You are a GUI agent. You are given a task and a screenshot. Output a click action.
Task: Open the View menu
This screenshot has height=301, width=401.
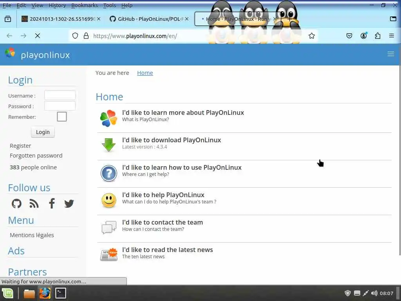point(37,5)
